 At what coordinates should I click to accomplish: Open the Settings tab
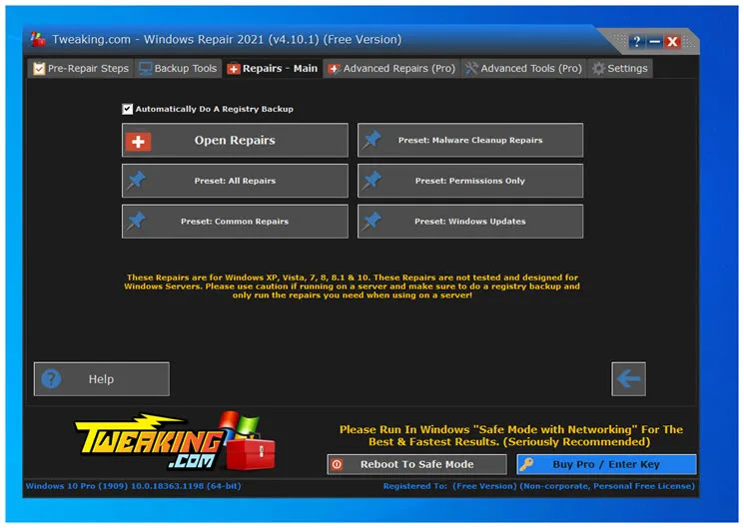(620, 68)
